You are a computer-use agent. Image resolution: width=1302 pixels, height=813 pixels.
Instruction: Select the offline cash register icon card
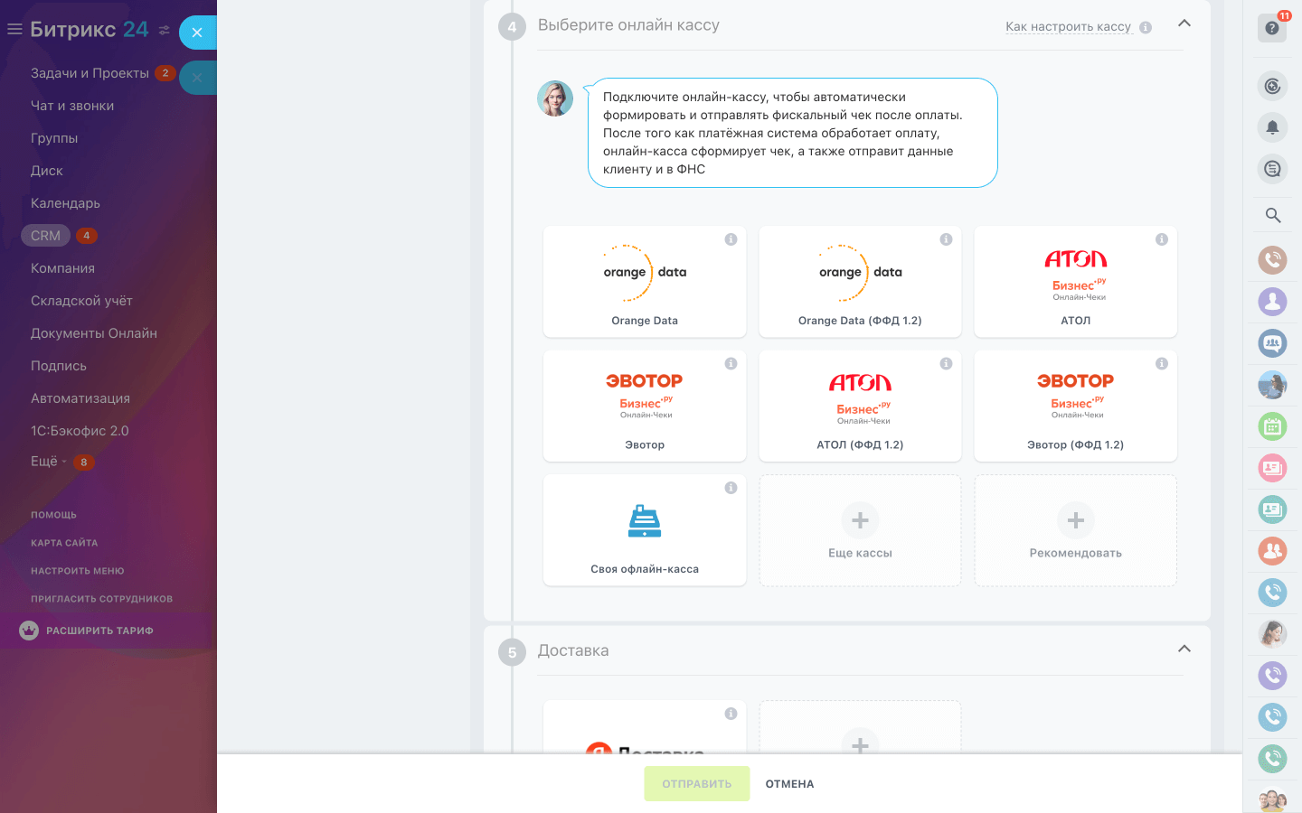(645, 530)
